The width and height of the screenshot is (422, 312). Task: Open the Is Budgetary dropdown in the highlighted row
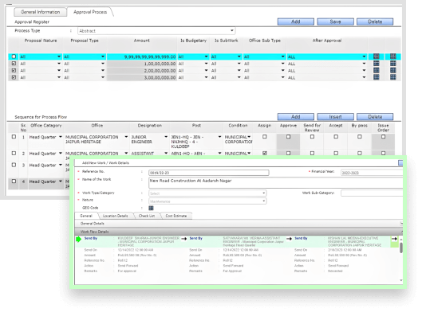193,57
